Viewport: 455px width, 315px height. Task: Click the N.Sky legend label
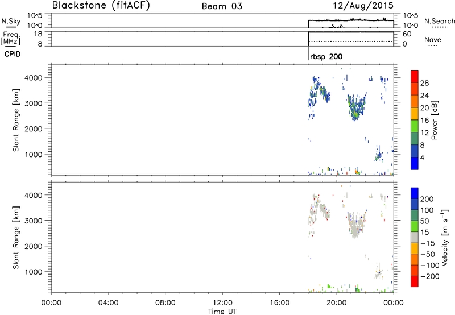click(11, 21)
